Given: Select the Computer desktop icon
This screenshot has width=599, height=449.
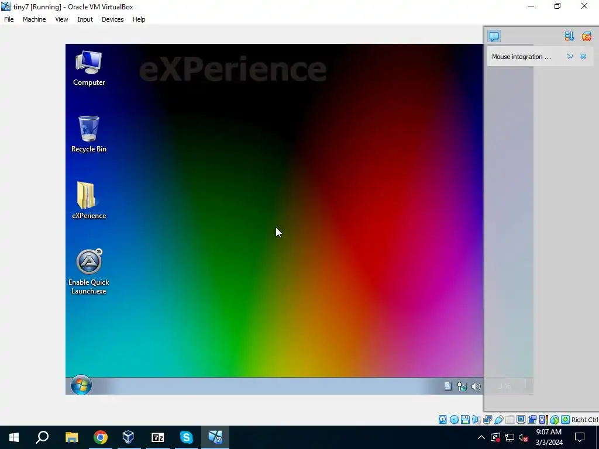Looking at the screenshot, I should (89, 68).
